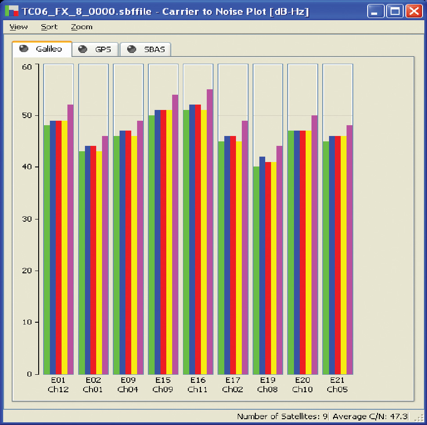Click the E21 Ch05 axis label
The width and height of the screenshot is (427, 425).
(337, 385)
